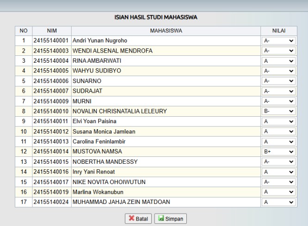Viewport: 308px width, 226px height.
Task: Open B+ grade dropdown for MUSTOVA NAMSA
Action: [x=279, y=151]
